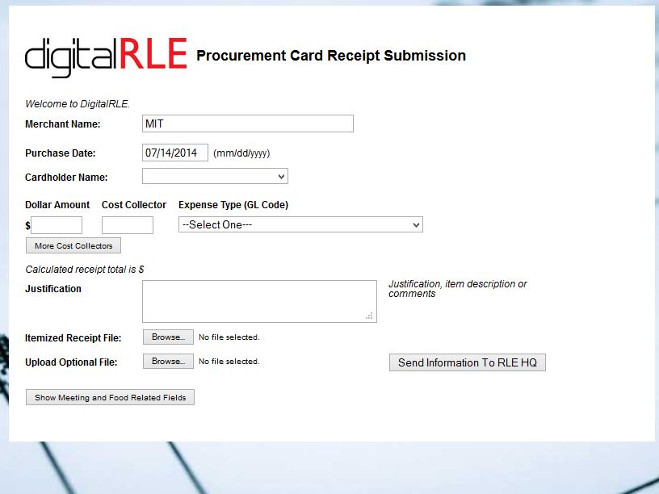Expand the Expense Type (GL Code) dropdown
The image size is (659, 494).
(300, 224)
